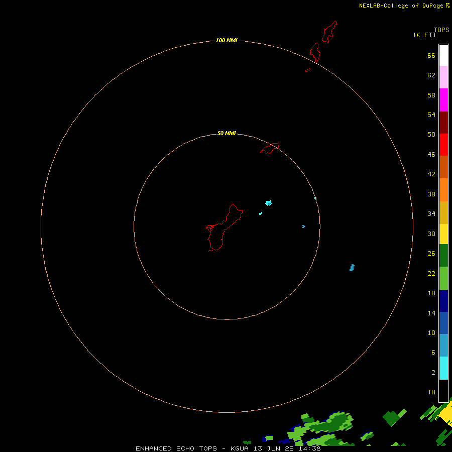Click the magenta legend swatch
This screenshot has height=452, width=452.
point(443,100)
